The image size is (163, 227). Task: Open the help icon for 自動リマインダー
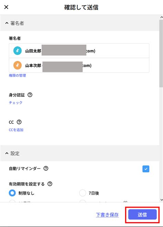click(46, 168)
